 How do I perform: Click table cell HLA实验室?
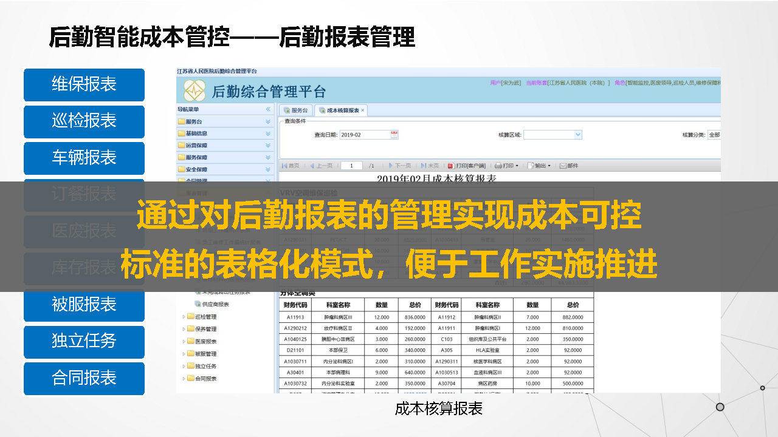(487, 350)
